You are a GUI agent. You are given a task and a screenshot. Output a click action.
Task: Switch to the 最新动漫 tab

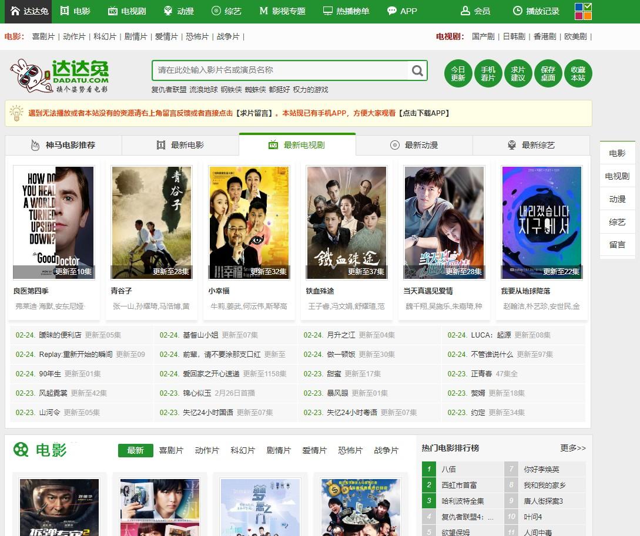[414, 145]
